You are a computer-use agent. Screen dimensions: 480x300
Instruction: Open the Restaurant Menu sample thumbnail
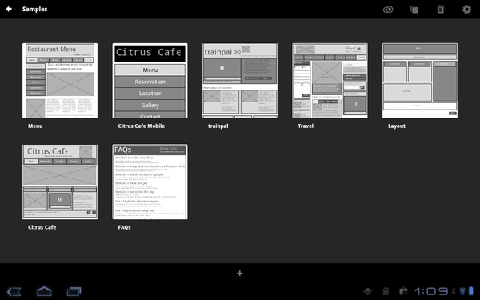click(x=60, y=81)
